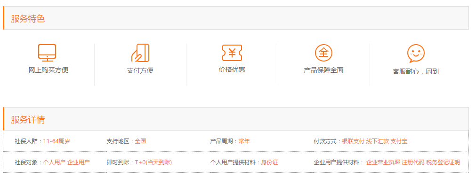Click the 网上购买方便 label
The height and width of the screenshot is (177, 476).
coord(48,70)
